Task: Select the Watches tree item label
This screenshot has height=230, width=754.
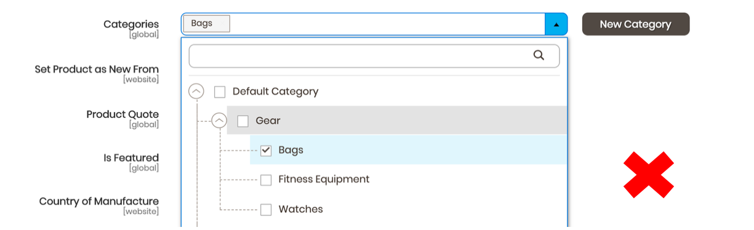Action: pos(300,209)
